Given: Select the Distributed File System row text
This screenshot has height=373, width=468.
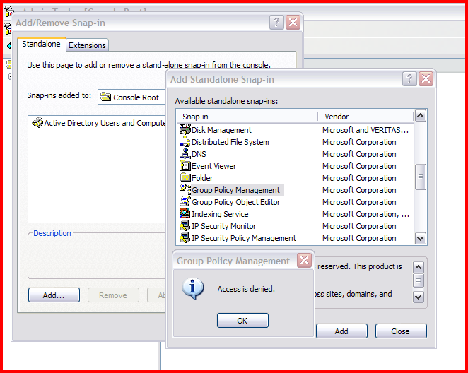Looking at the screenshot, I should (x=230, y=142).
